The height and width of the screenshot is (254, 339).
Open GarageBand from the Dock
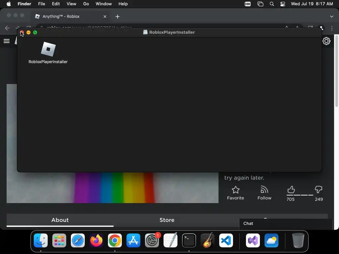click(208, 240)
